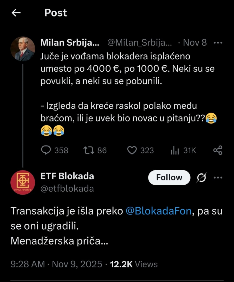Image resolution: width=234 pixels, height=282 pixels.
Task: Follow the ETF Blokada account
Action: (x=169, y=177)
